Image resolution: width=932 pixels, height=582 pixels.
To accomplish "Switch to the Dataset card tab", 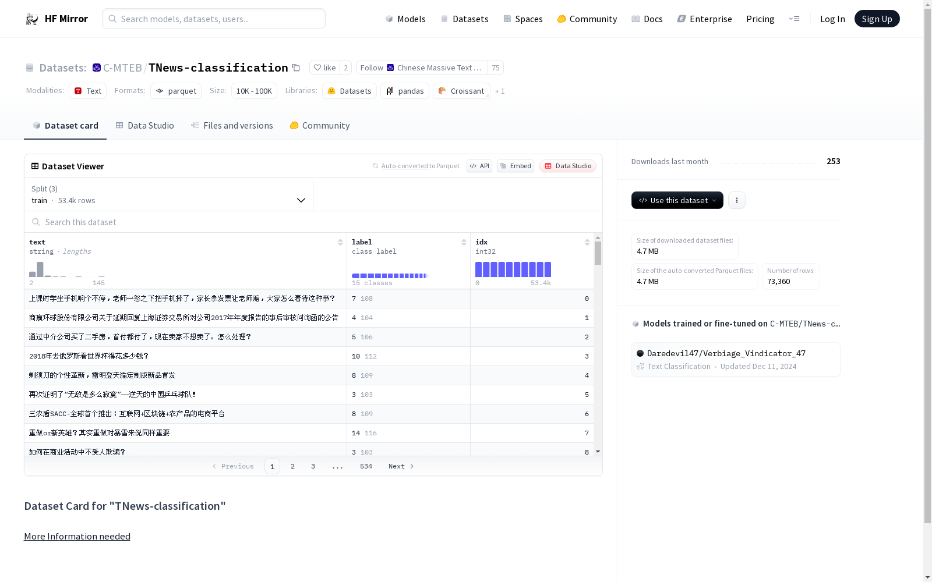I will [x=65, y=125].
